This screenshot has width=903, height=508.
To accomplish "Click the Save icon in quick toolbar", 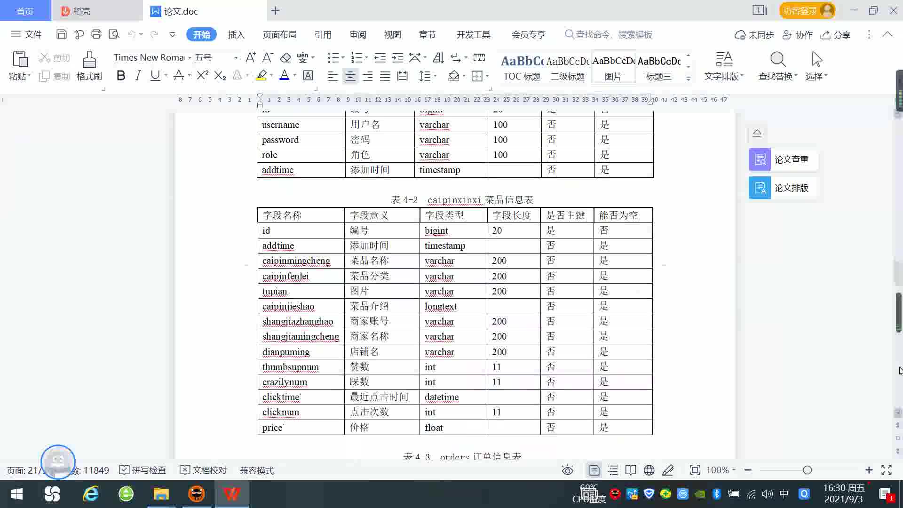I will 61,34.
